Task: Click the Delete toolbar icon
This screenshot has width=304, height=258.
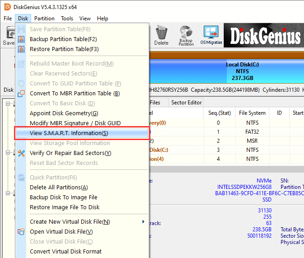Action: point(161,35)
